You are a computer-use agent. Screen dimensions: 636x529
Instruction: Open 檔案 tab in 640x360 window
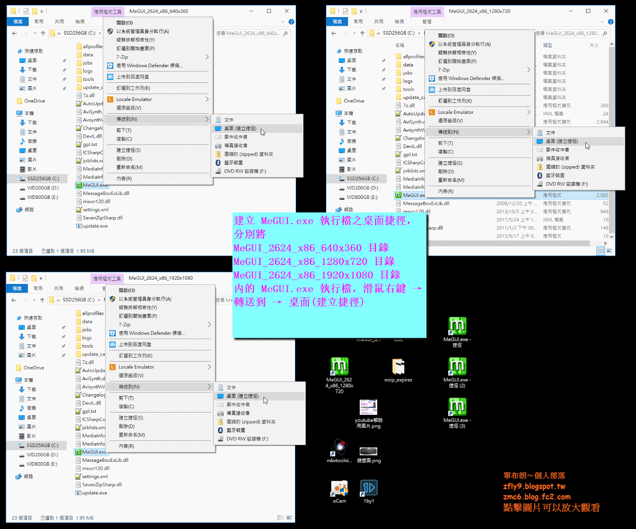click(18, 21)
